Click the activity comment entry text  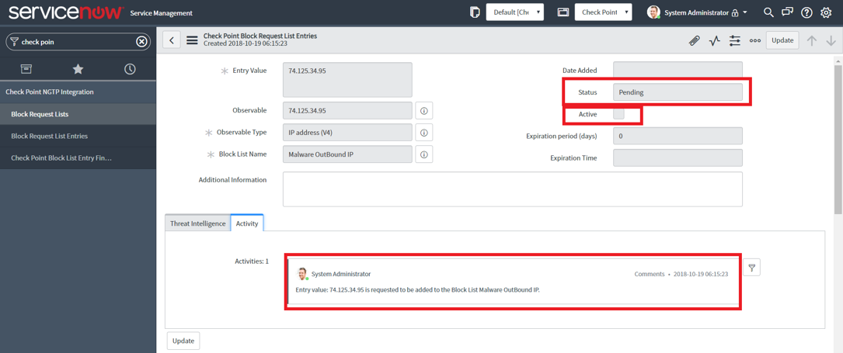tap(417, 290)
